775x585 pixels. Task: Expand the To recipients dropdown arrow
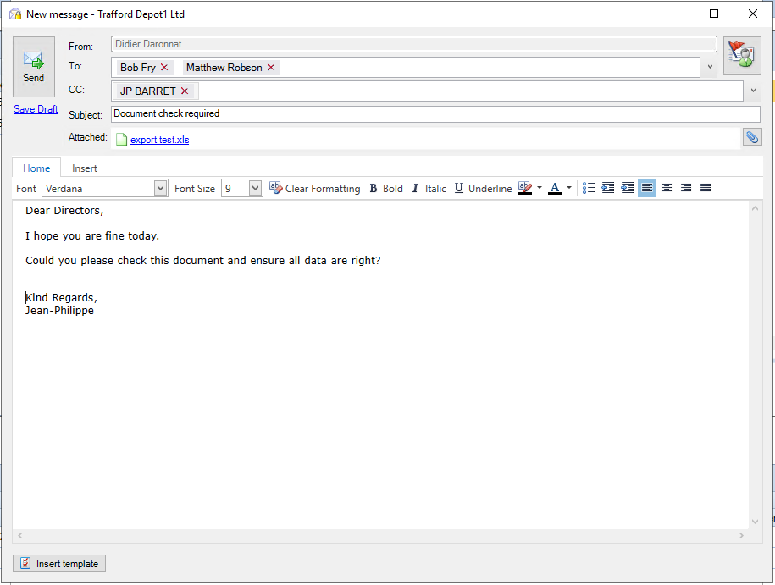coord(711,67)
